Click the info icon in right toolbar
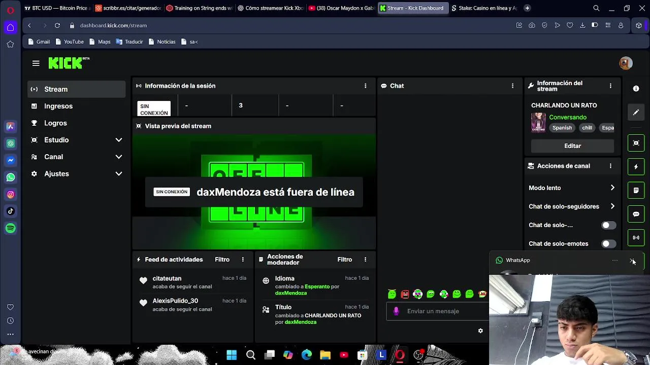This screenshot has width=650, height=365. click(x=636, y=89)
